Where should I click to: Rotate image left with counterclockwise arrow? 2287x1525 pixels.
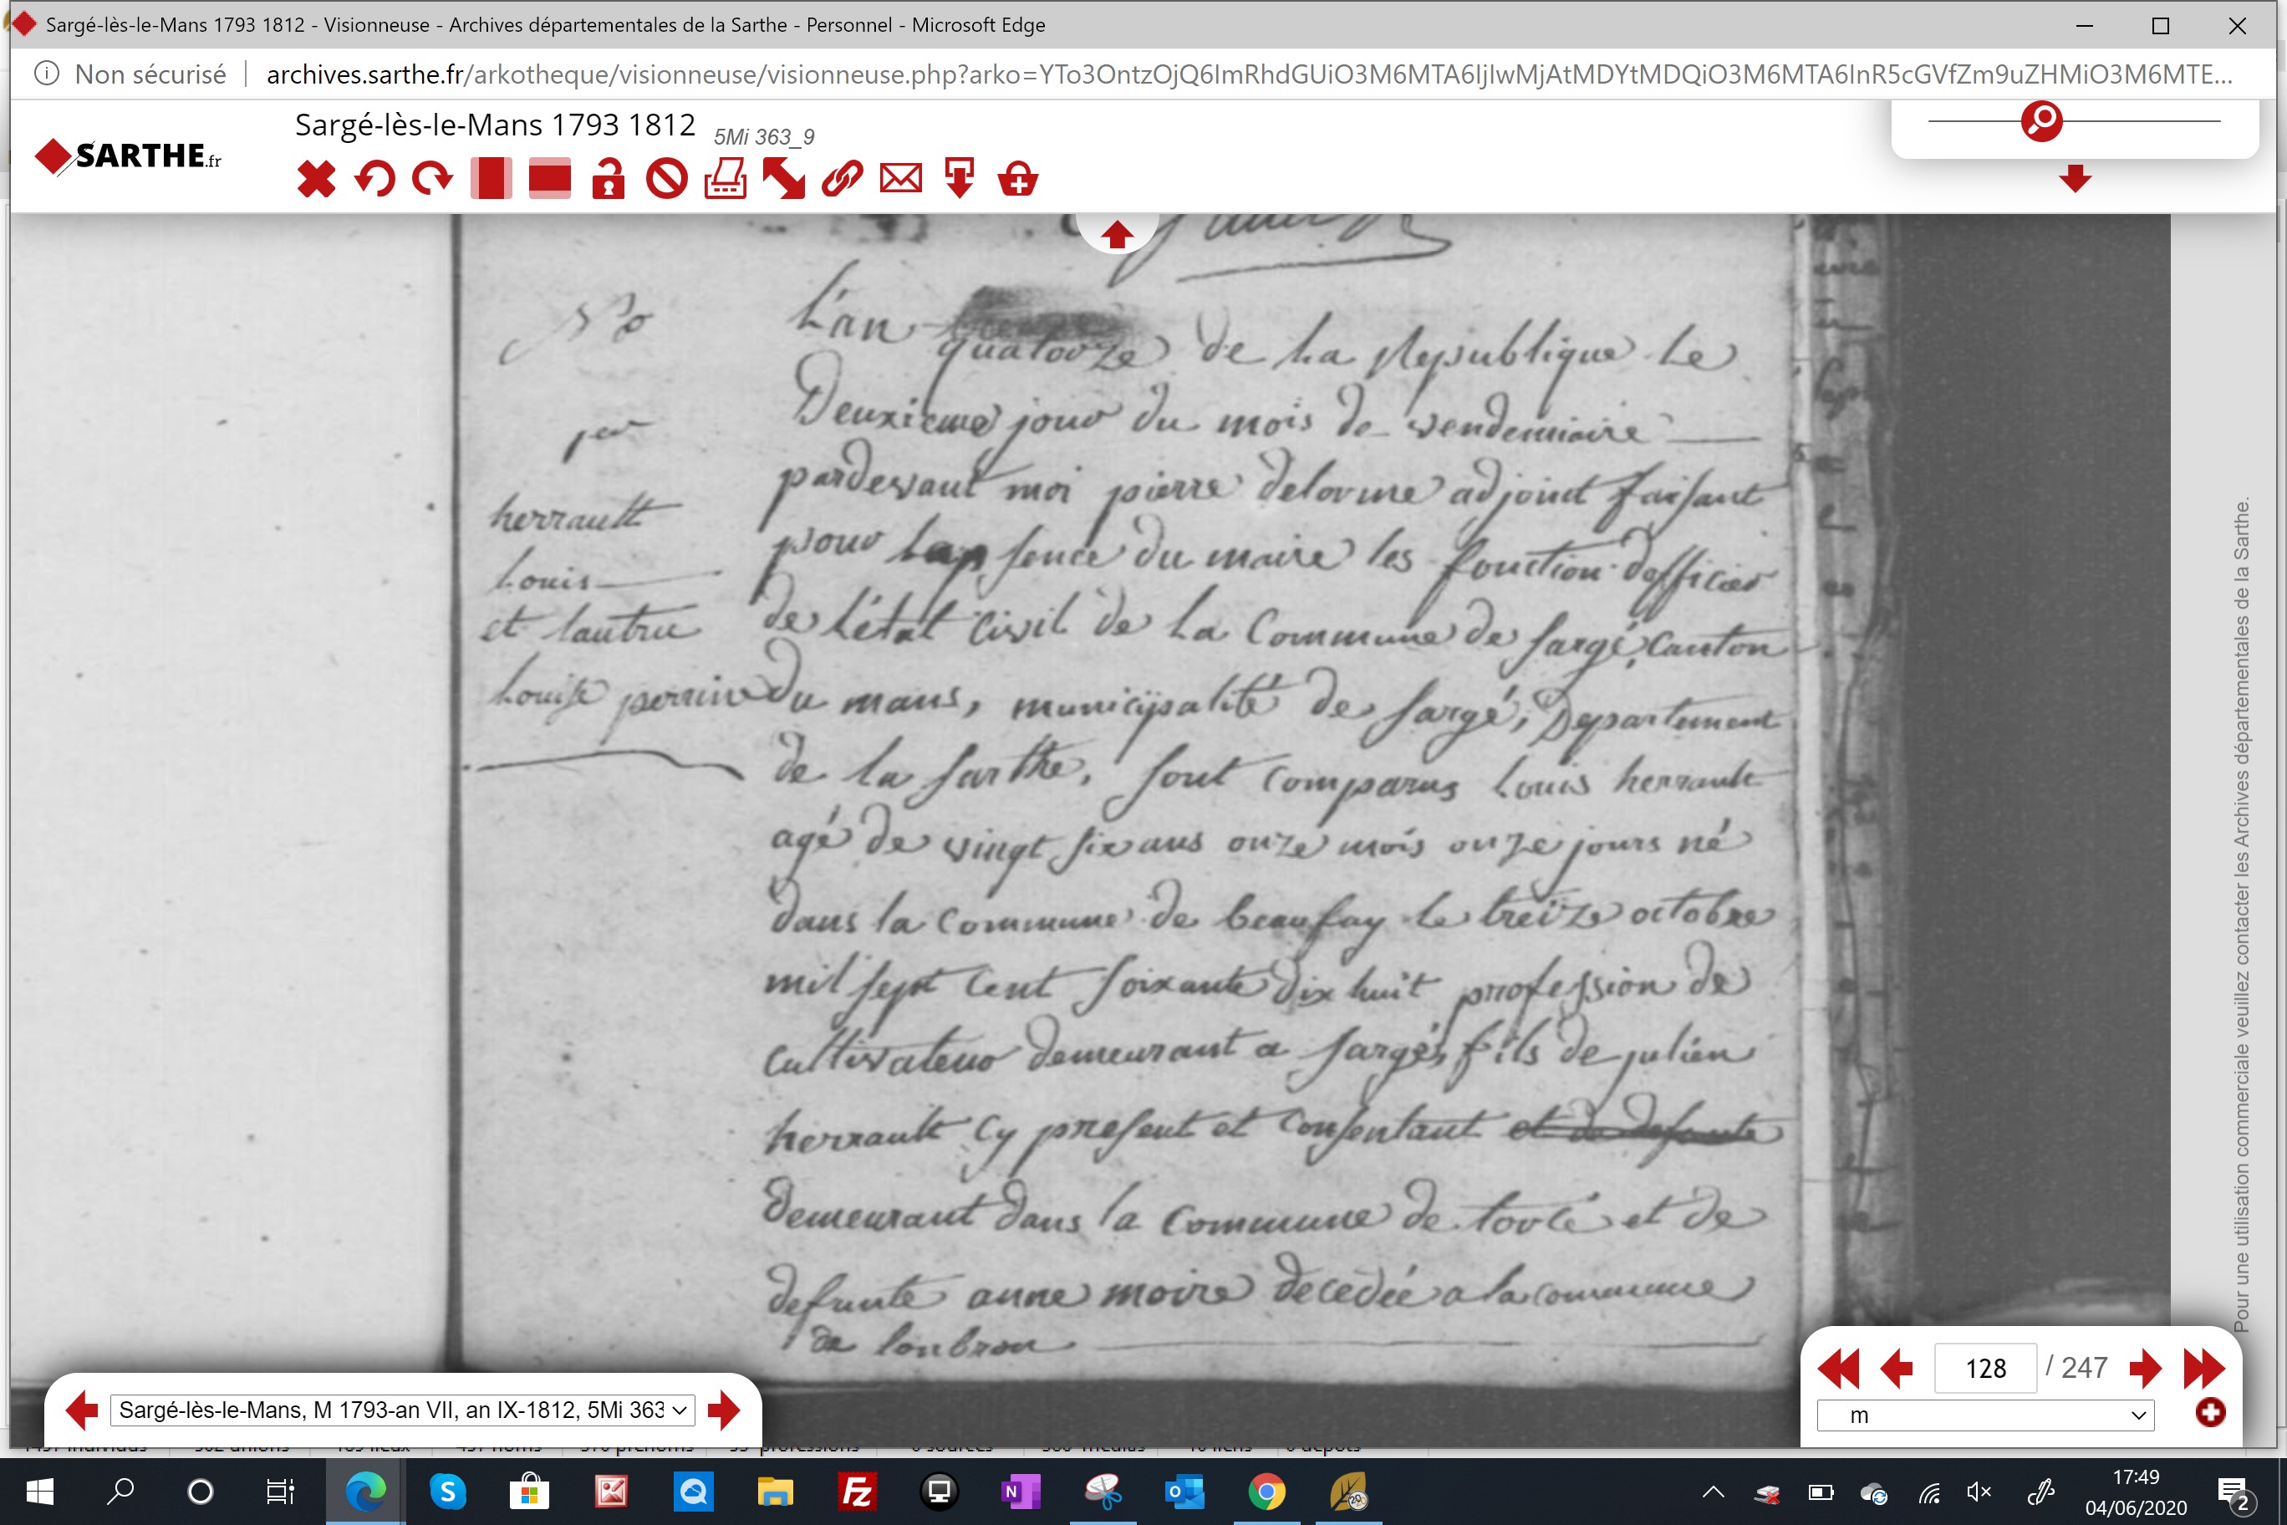pos(375,179)
